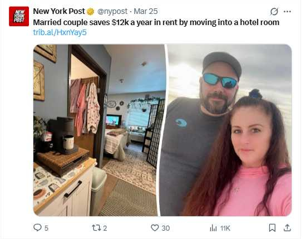Click the New York Post display name
The width and height of the screenshot is (306, 239).
(59, 11)
